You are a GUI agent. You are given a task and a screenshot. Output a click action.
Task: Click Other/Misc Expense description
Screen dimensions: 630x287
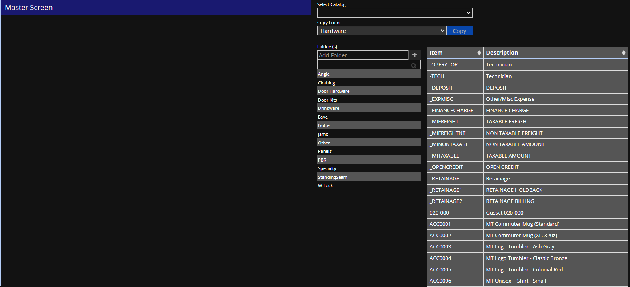(x=555, y=99)
